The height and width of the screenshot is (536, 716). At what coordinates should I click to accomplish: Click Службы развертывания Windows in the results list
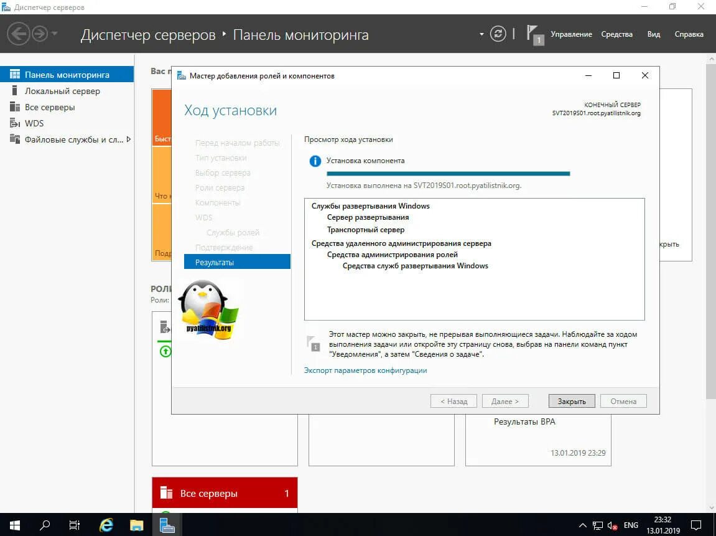tap(370, 205)
